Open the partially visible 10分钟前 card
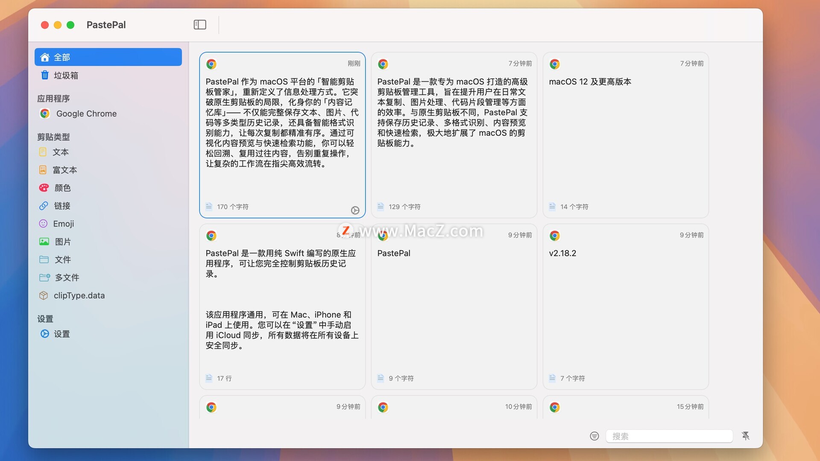The image size is (820, 461). click(x=454, y=407)
